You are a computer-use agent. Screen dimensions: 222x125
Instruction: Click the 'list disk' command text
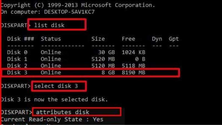pos(49,25)
